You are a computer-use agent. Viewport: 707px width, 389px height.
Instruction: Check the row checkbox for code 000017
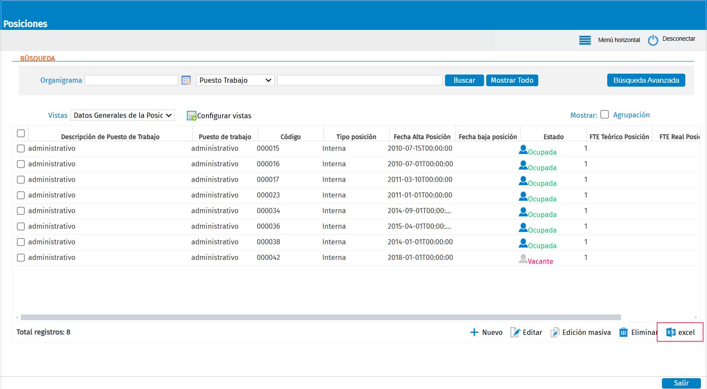tap(21, 180)
